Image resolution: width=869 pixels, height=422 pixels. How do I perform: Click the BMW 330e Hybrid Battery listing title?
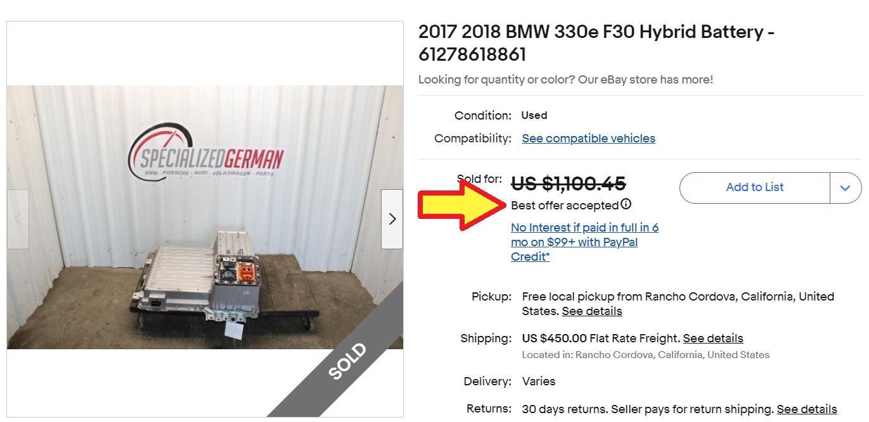[x=596, y=43]
